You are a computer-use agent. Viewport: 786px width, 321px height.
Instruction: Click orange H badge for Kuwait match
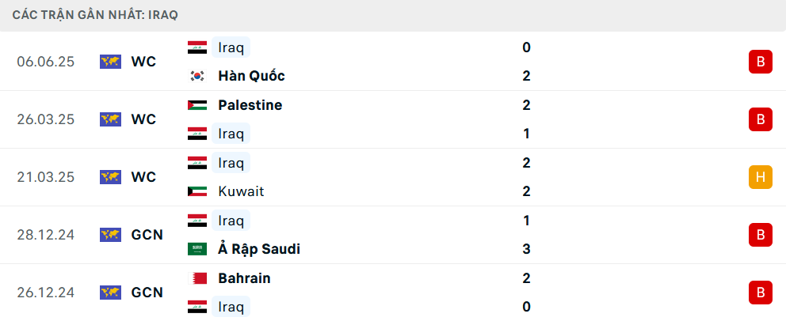coord(761,177)
